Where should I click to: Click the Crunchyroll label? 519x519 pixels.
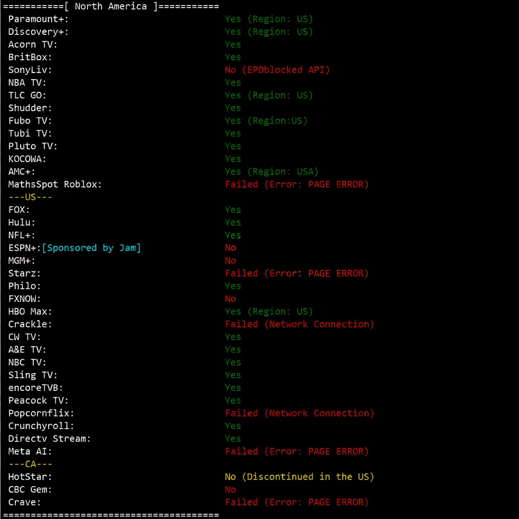[41, 426]
